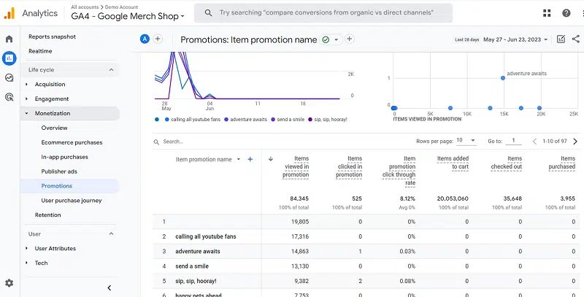Open the Home icon in left rail

coord(9,39)
